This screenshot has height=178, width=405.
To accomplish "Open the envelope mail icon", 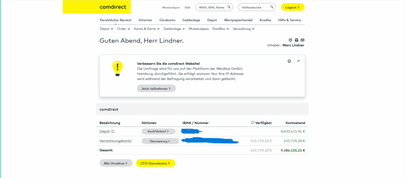I will 303,40.
